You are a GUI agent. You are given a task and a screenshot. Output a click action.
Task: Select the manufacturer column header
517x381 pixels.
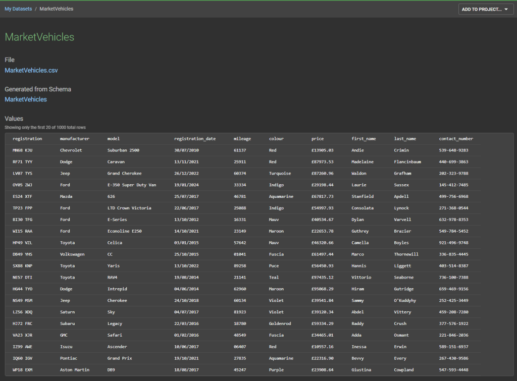75,139
